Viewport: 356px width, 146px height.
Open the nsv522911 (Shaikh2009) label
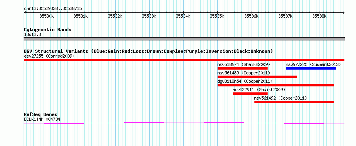point(259,90)
